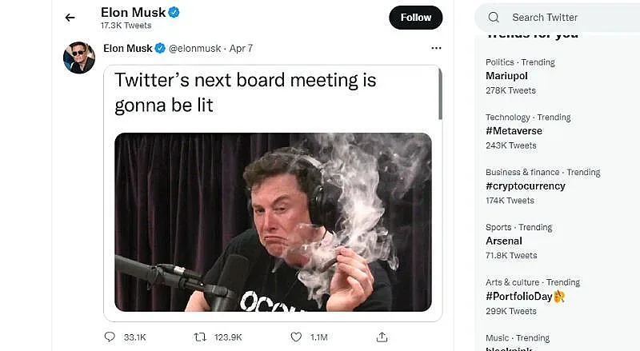Open the tweet's three-dot more menu

click(435, 48)
